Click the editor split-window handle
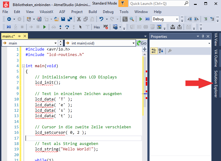221x161 pixels. coord(144,49)
